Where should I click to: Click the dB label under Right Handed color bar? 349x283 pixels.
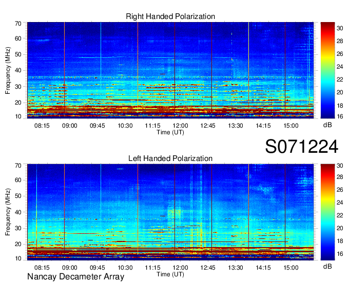click(x=327, y=125)
